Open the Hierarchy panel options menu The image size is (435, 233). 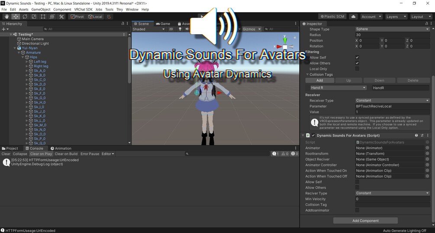click(127, 24)
